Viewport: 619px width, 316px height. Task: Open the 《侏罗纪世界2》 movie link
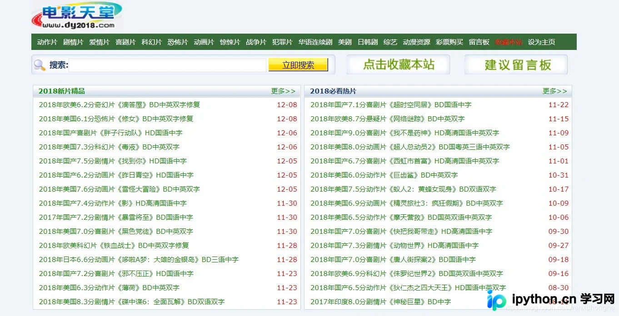pyautogui.click(x=407, y=274)
